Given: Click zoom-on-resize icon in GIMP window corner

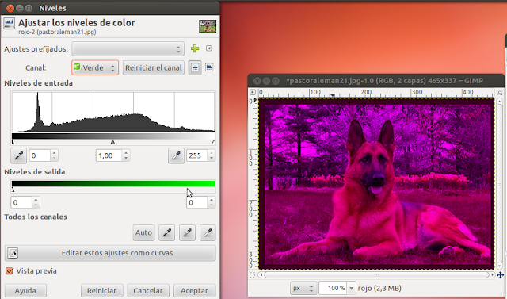Looking at the screenshot, I should (x=500, y=92).
